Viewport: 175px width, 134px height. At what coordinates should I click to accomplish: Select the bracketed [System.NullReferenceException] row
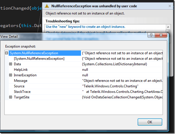39,58
